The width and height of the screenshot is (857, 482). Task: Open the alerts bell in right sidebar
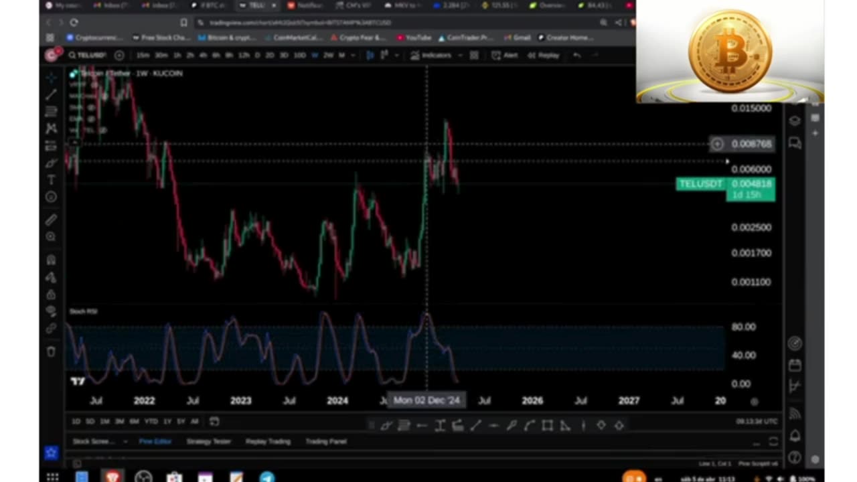(x=795, y=436)
